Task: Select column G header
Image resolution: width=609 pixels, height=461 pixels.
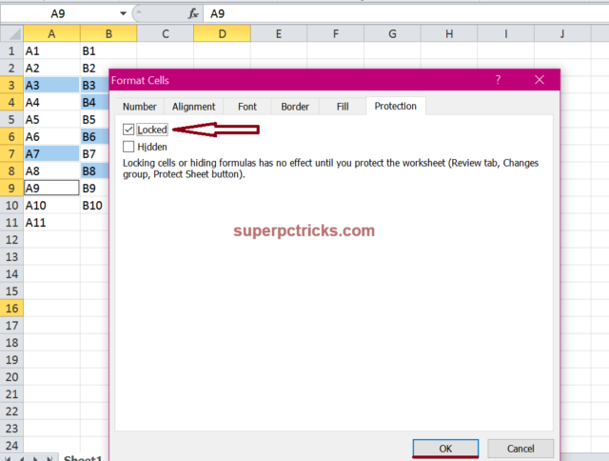Action: pyautogui.click(x=392, y=34)
